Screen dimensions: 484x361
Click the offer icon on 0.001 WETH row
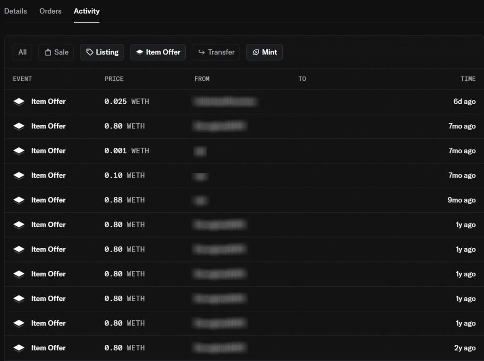(x=19, y=151)
